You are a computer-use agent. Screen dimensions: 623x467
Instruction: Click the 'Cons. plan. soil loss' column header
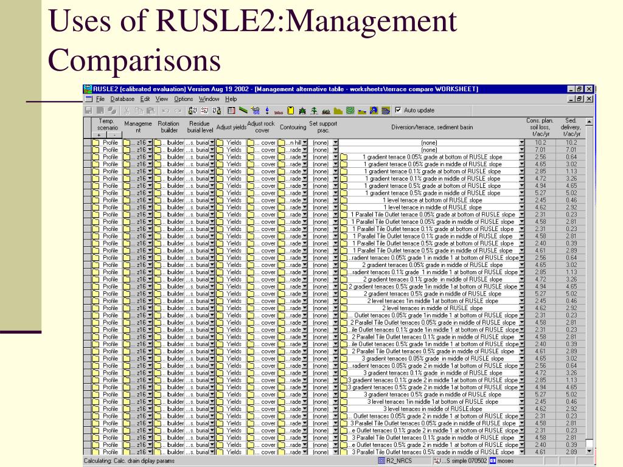(x=540, y=127)
